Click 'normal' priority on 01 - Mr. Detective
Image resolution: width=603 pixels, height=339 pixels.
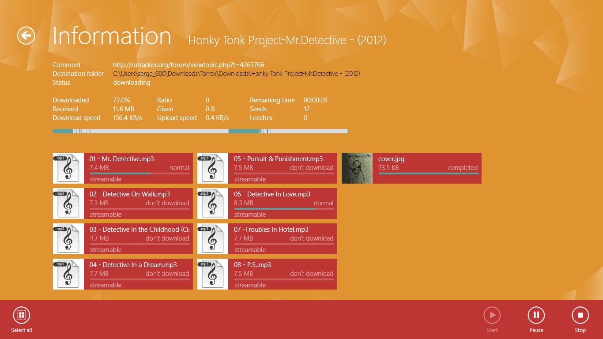pyautogui.click(x=179, y=168)
